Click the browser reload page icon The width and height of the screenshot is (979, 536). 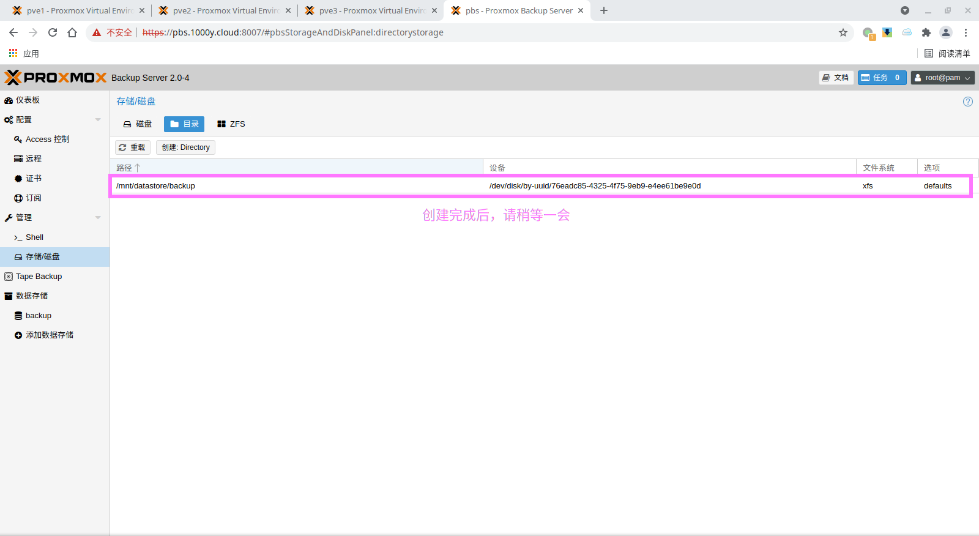click(53, 32)
